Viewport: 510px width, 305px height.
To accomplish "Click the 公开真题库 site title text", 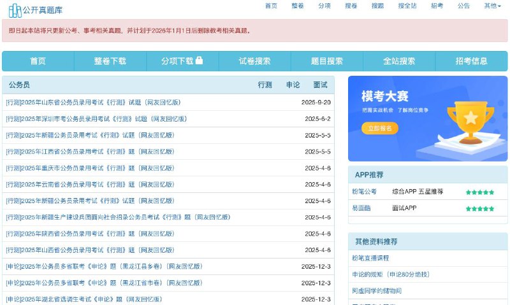I will [43, 10].
